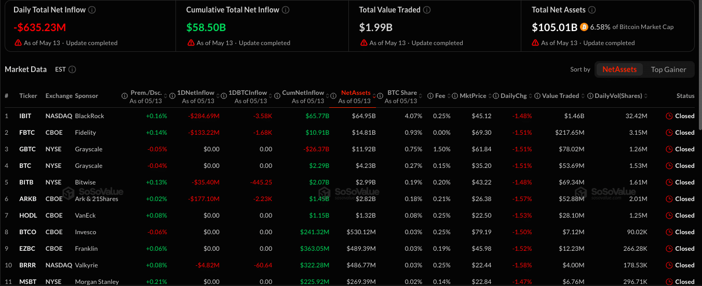Screen dimensions: 702x286
Task: Open the Daily Total Net Inflow info icon
Action: [92, 10]
